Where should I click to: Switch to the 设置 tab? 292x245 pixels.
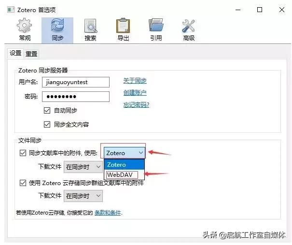(x=15, y=53)
